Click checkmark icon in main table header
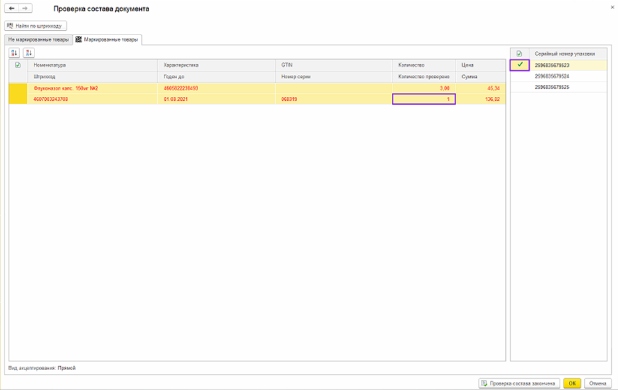 (x=18, y=65)
